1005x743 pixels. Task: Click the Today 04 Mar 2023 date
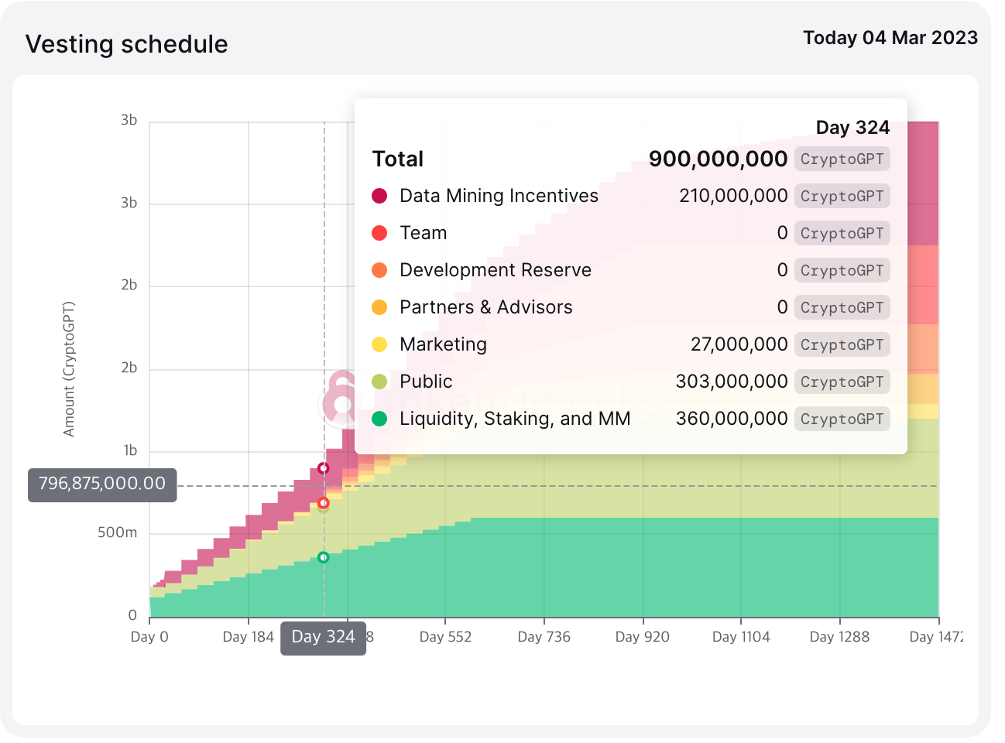890,38
